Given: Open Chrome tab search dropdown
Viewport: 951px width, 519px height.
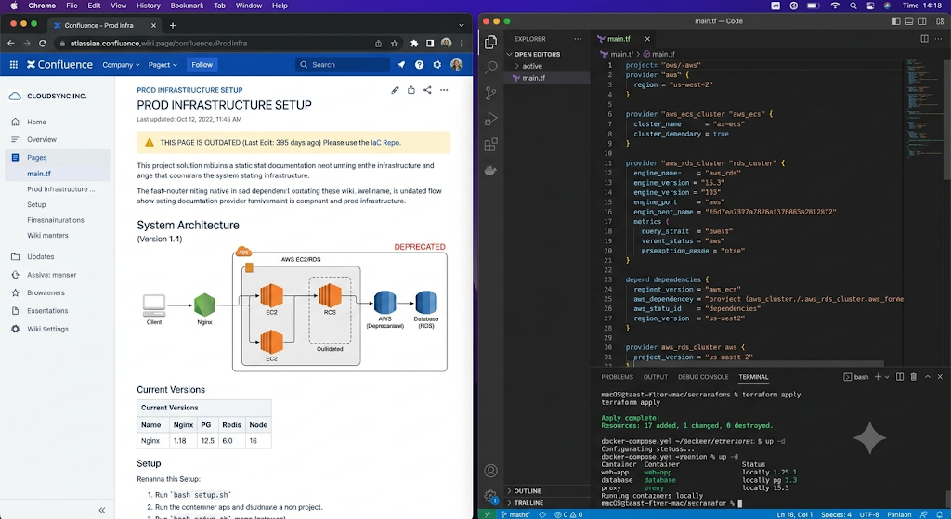Looking at the screenshot, I should tap(461, 25).
